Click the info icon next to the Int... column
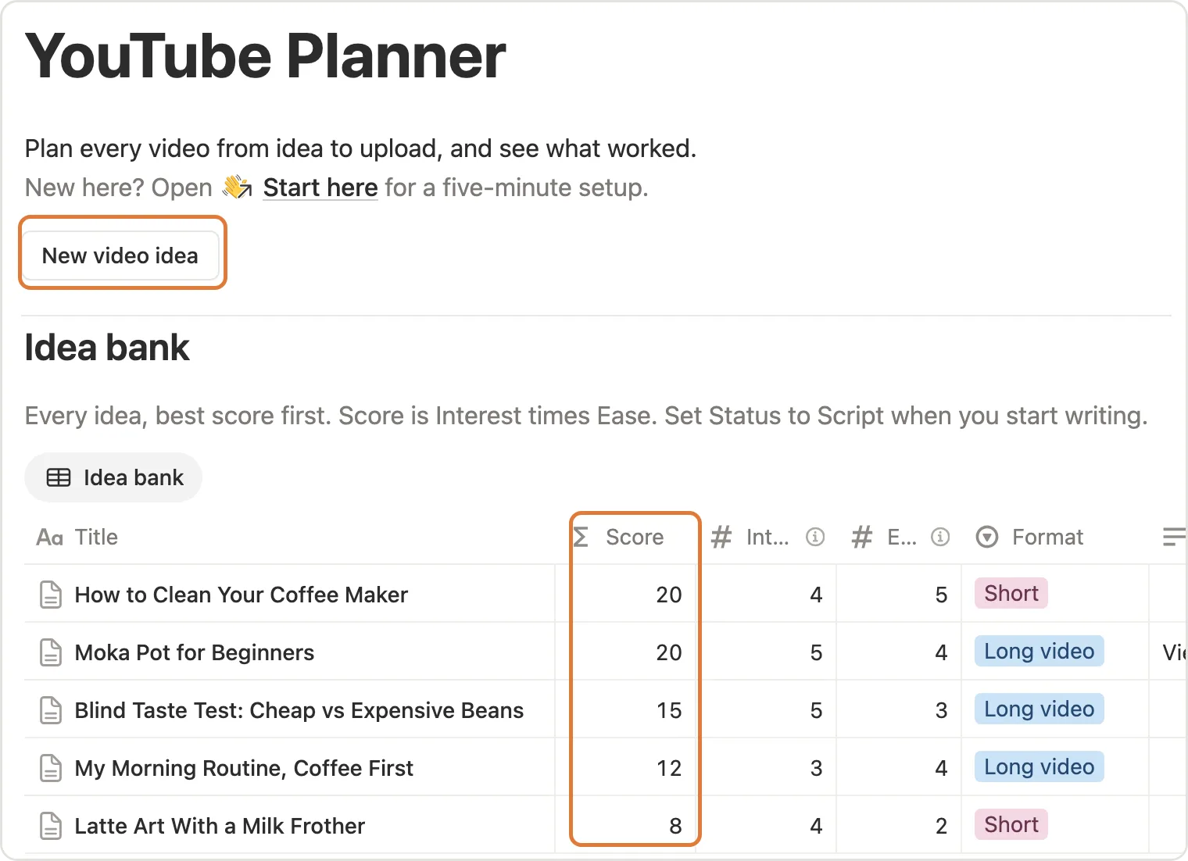1188x861 pixels. [x=815, y=537]
